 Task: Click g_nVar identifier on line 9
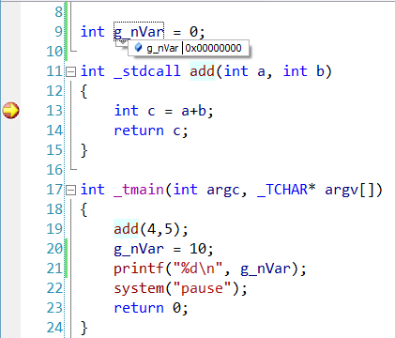pos(139,32)
